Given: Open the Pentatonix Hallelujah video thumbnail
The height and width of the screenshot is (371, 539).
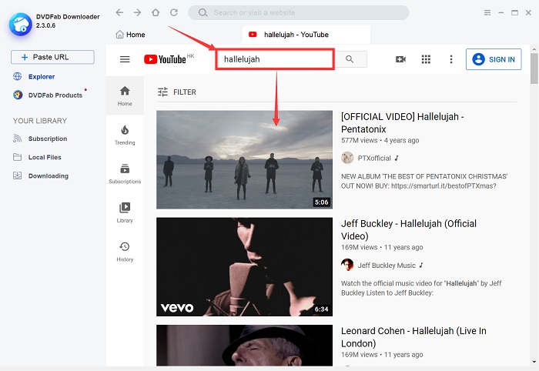Looking at the screenshot, I should (x=244, y=159).
